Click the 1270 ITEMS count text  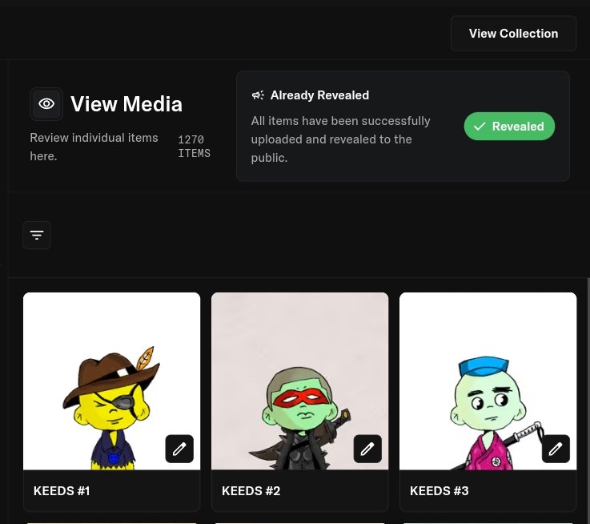click(x=195, y=147)
